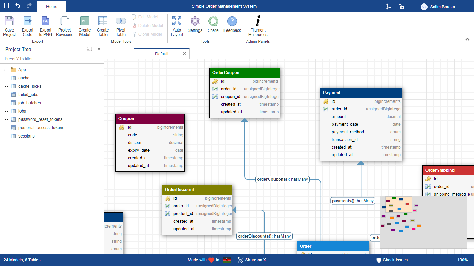Open Salim Baraza user menu
474x266 pixels.
pos(438,7)
